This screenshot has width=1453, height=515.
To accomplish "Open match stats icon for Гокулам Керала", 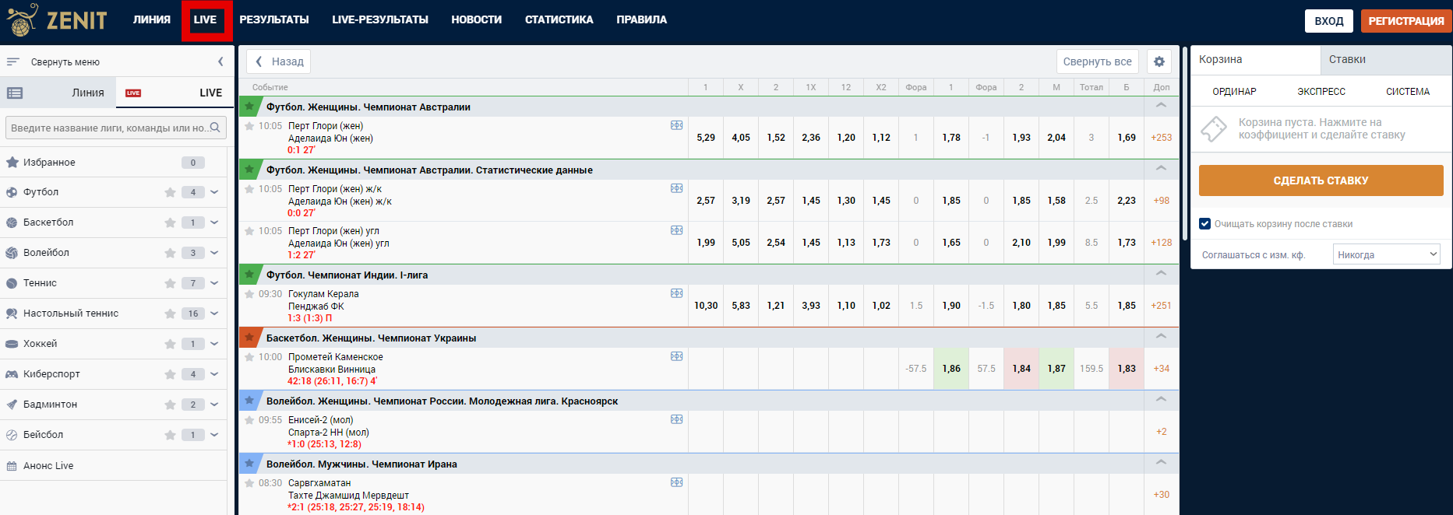I will click(676, 293).
